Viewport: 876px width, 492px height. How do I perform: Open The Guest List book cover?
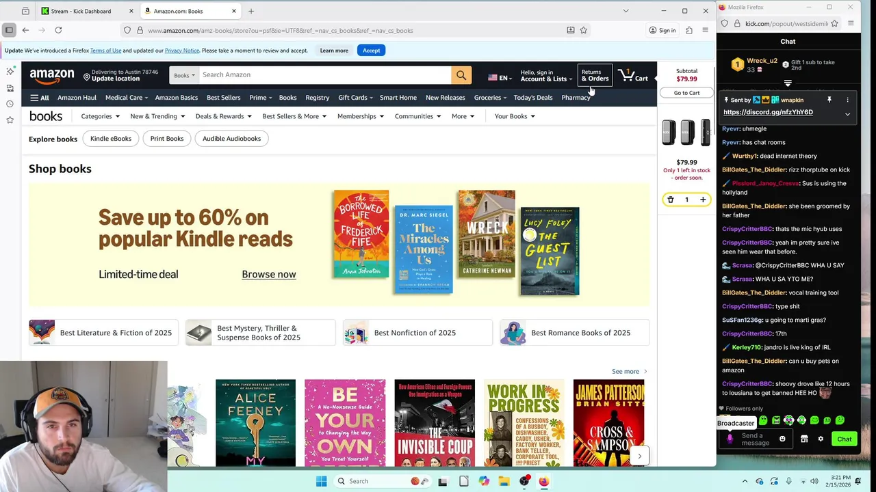[x=550, y=251]
